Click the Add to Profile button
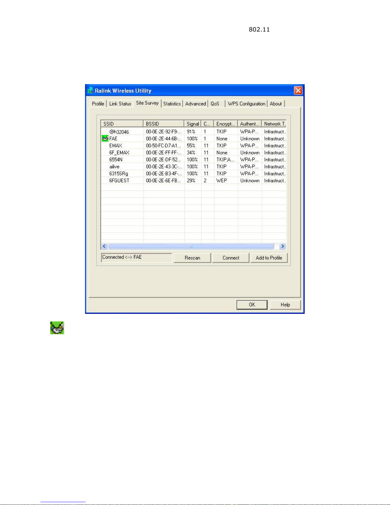This screenshot has height=505, width=390. 269,258
